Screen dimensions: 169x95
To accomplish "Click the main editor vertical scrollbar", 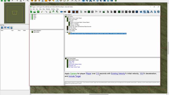I will (168, 48).
